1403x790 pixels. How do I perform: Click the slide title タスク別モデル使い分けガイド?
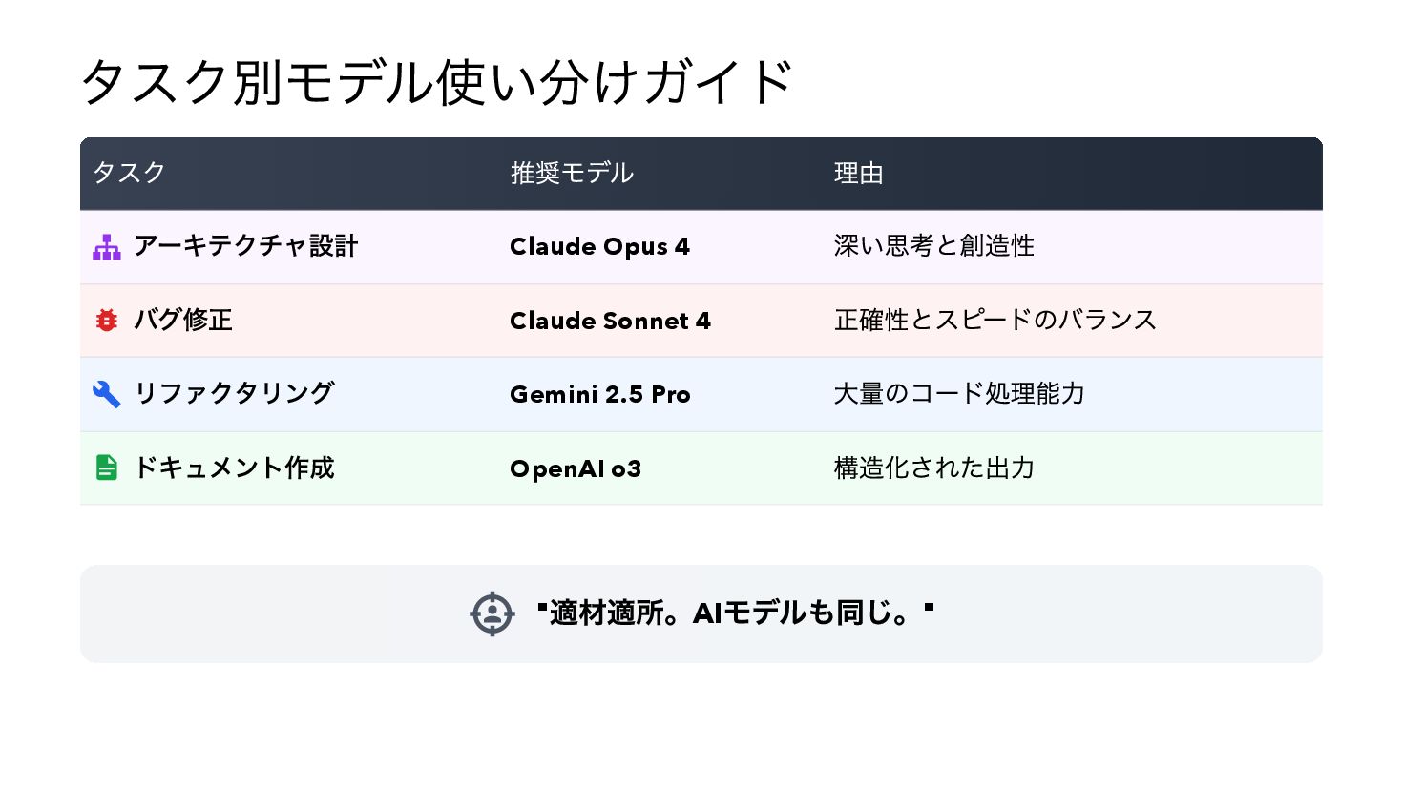click(x=436, y=82)
